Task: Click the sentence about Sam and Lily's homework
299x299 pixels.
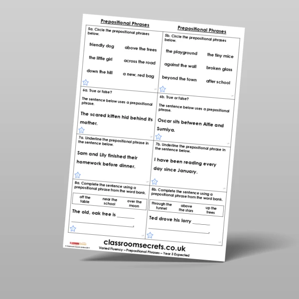Action: coord(107,159)
